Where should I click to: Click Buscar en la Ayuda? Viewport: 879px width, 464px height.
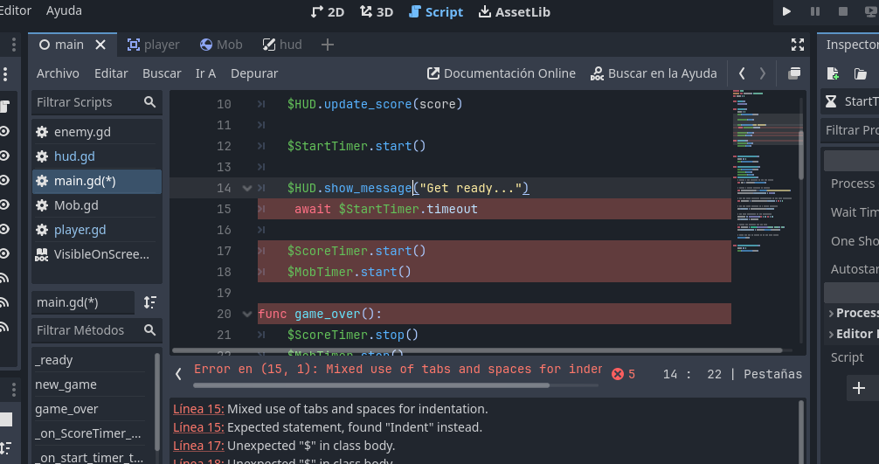pyautogui.click(x=654, y=73)
